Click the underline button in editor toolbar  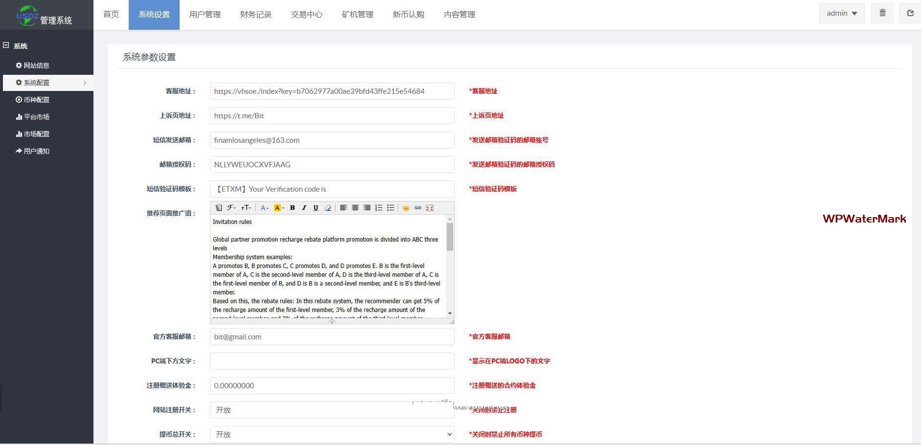[316, 208]
